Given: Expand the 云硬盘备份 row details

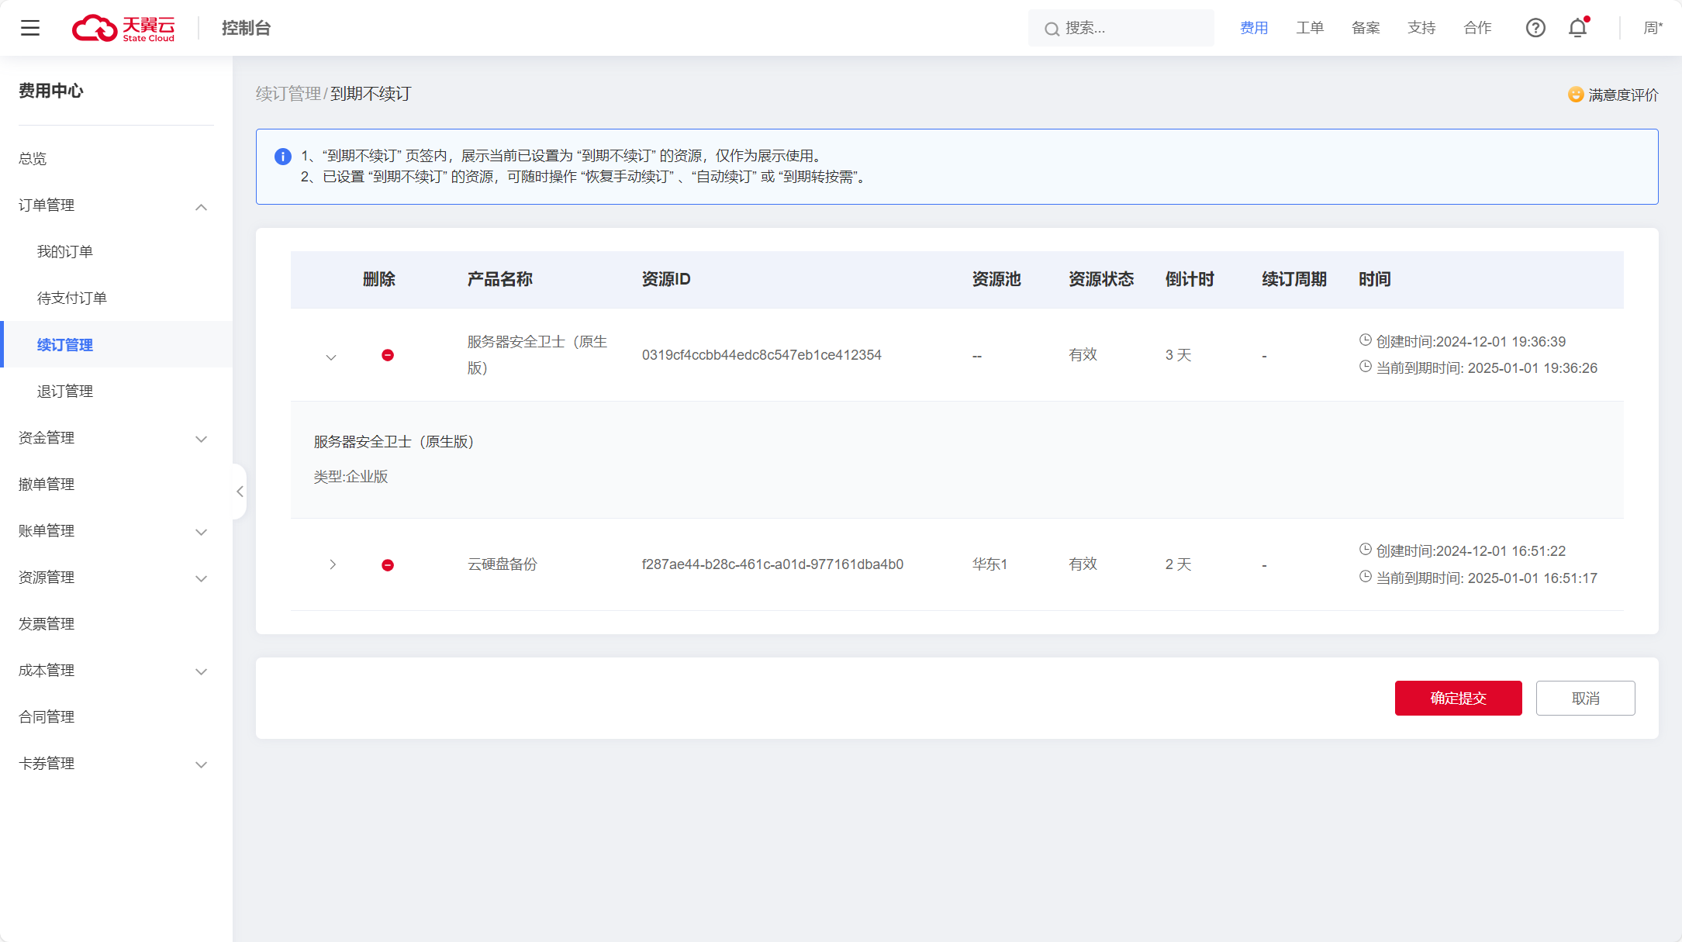Looking at the screenshot, I should 333,564.
